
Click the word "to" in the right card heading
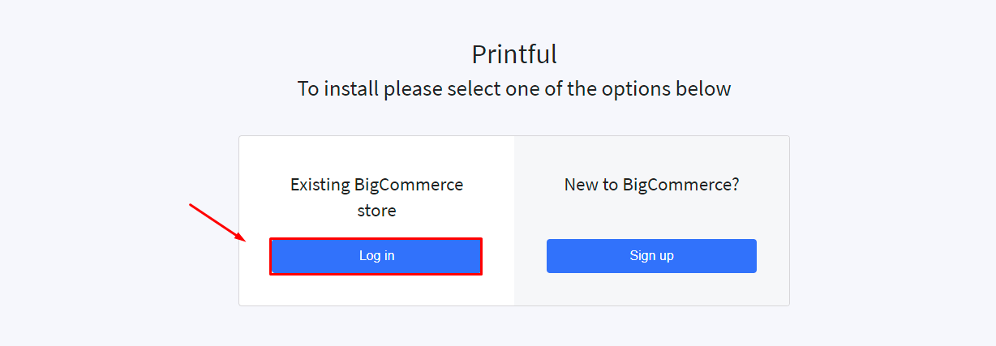pyautogui.click(x=610, y=185)
